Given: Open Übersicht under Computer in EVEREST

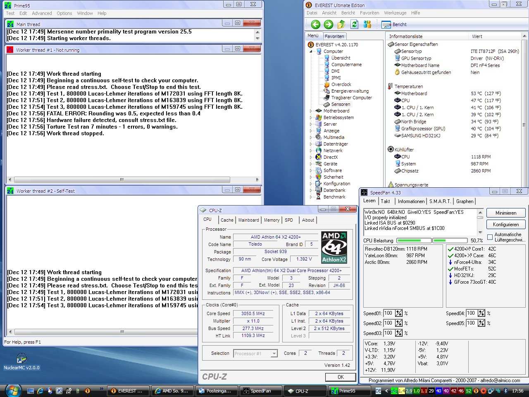Looking at the screenshot, I should click(341, 58).
